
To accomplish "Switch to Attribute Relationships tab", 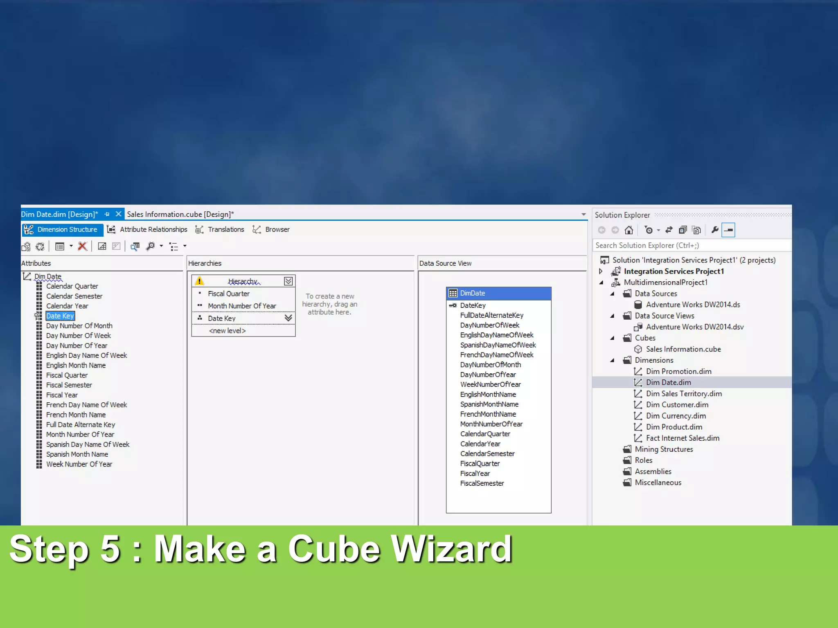I will (147, 229).
